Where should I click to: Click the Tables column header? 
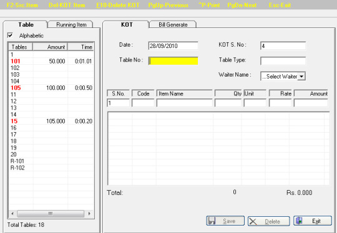(x=21, y=47)
